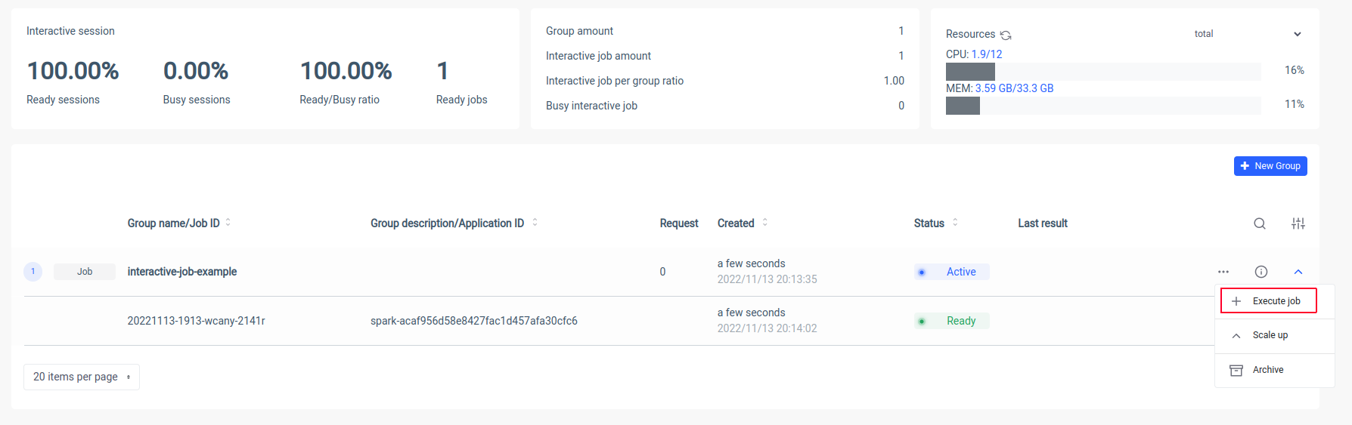Image resolution: width=1352 pixels, height=425 pixels.
Task: Click the plus icon on New Group
Action: point(1245,166)
